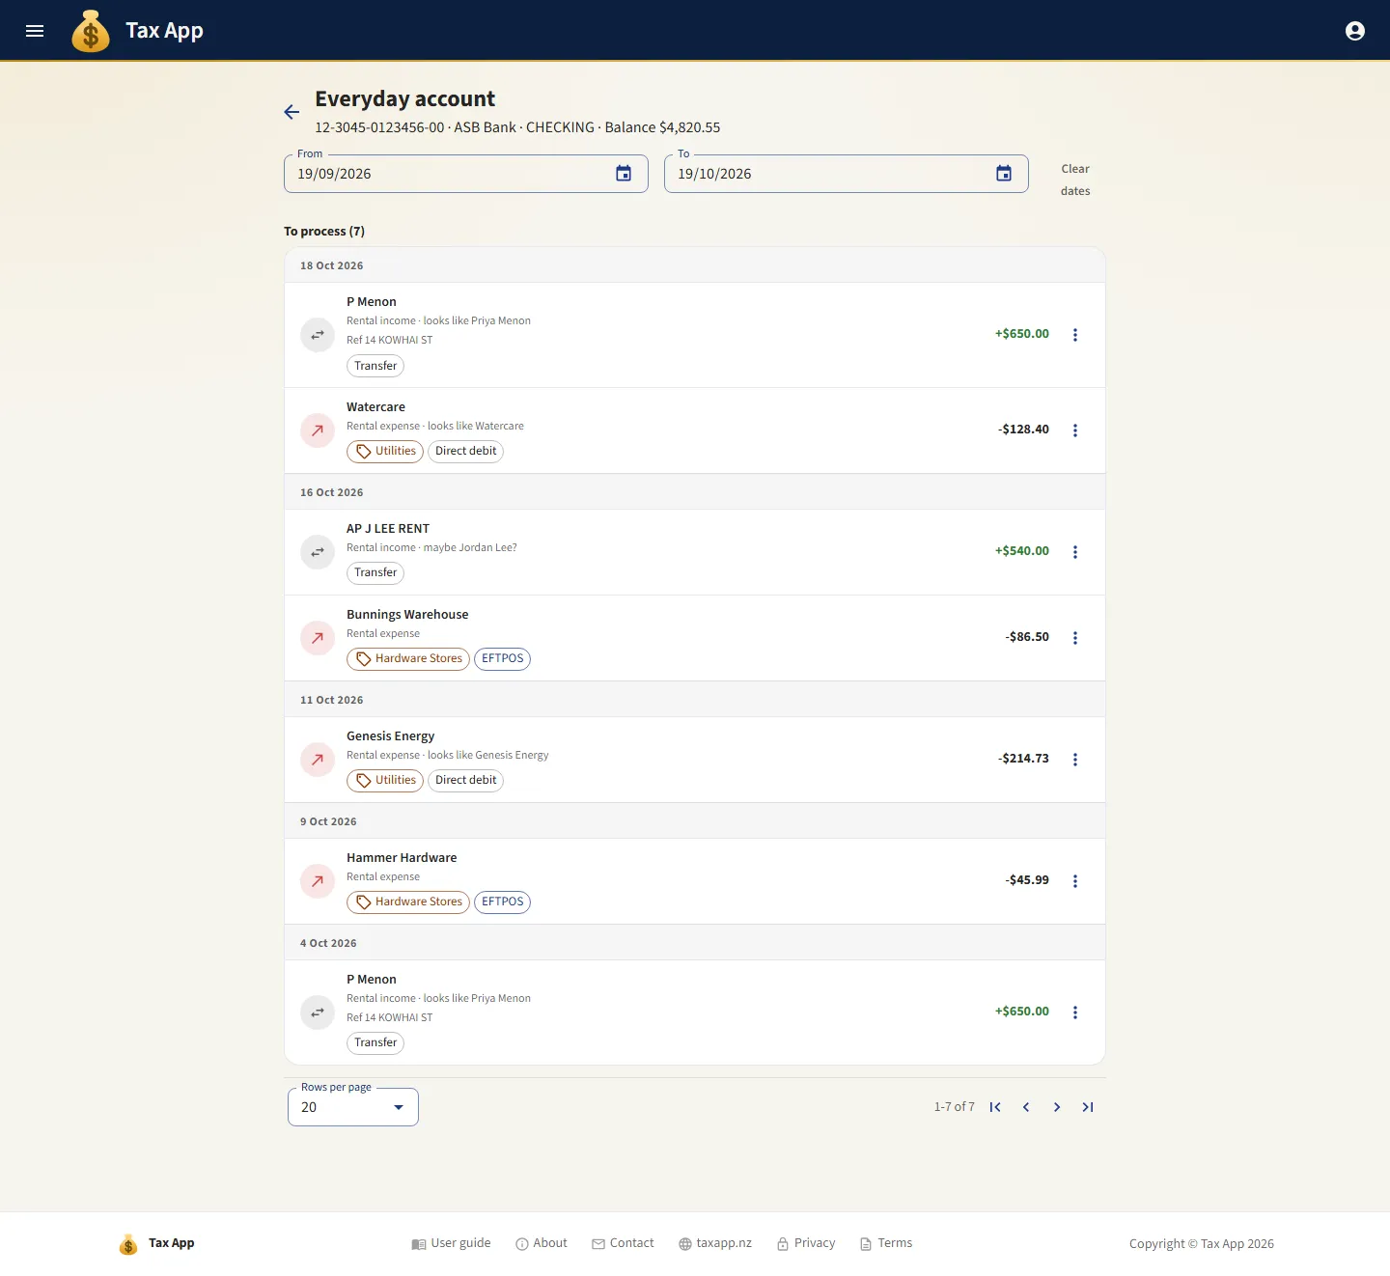Click the Direct debit chip on Genesis Energy

(x=465, y=780)
